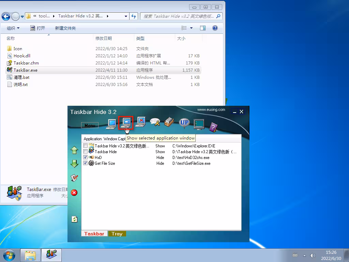Click the Explorer help question icon

pyautogui.click(x=215, y=28)
